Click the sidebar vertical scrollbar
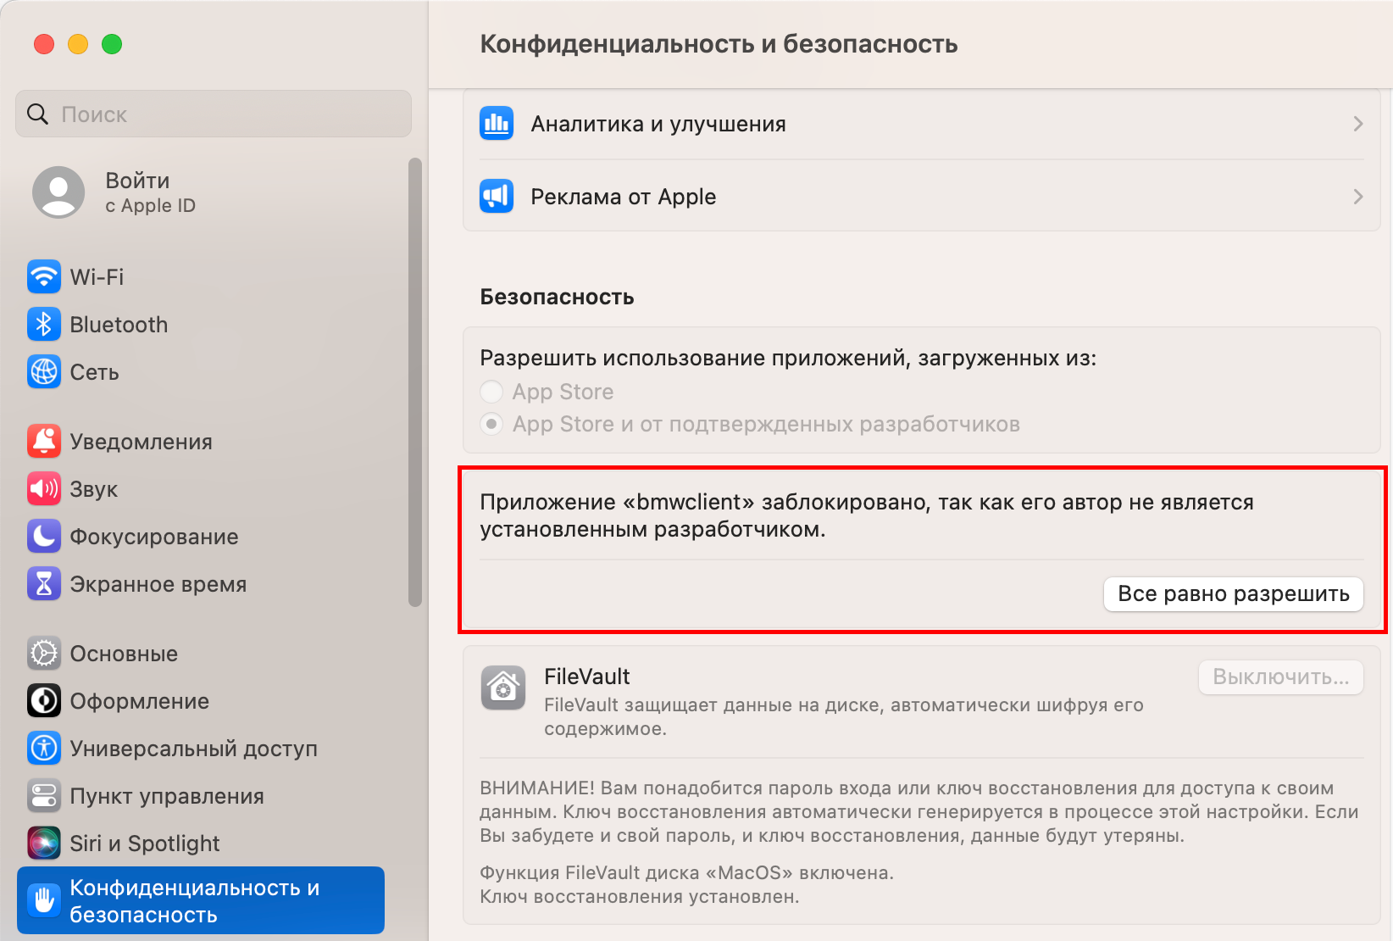 coord(415,381)
